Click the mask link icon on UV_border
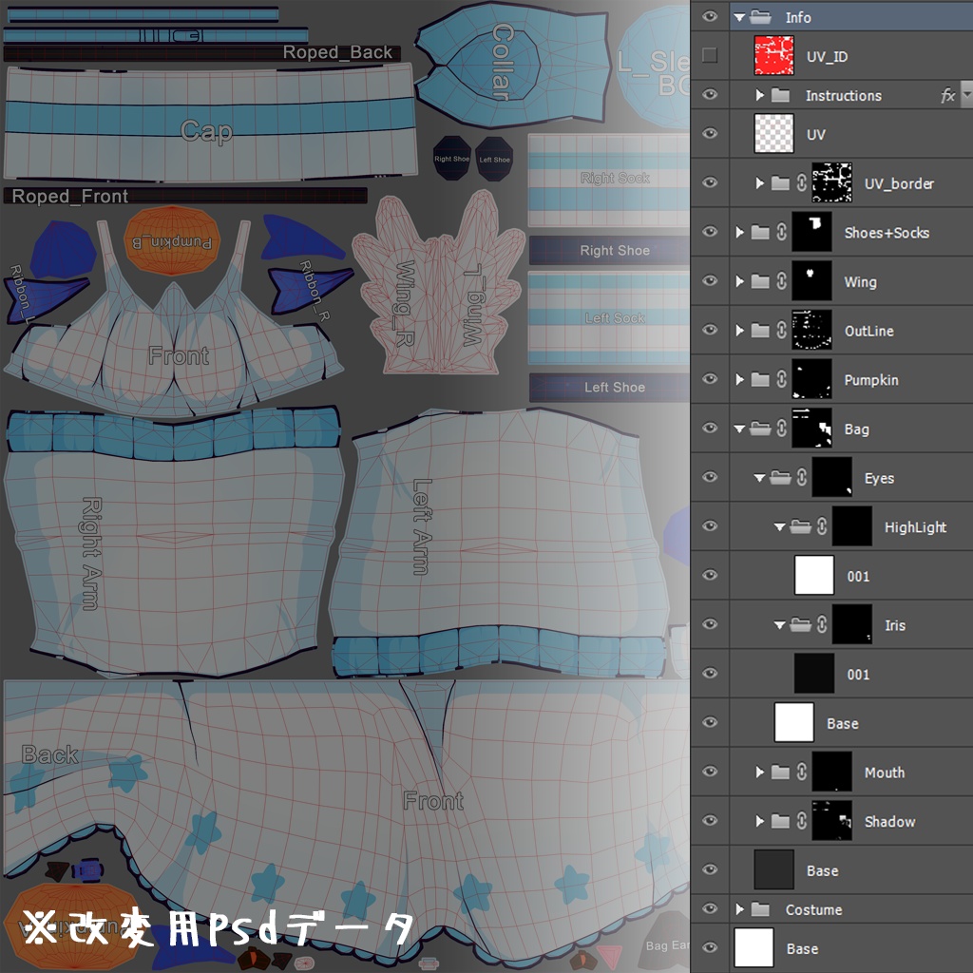The height and width of the screenshot is (973, 973). pyautogui.click(x=802, y=183)
